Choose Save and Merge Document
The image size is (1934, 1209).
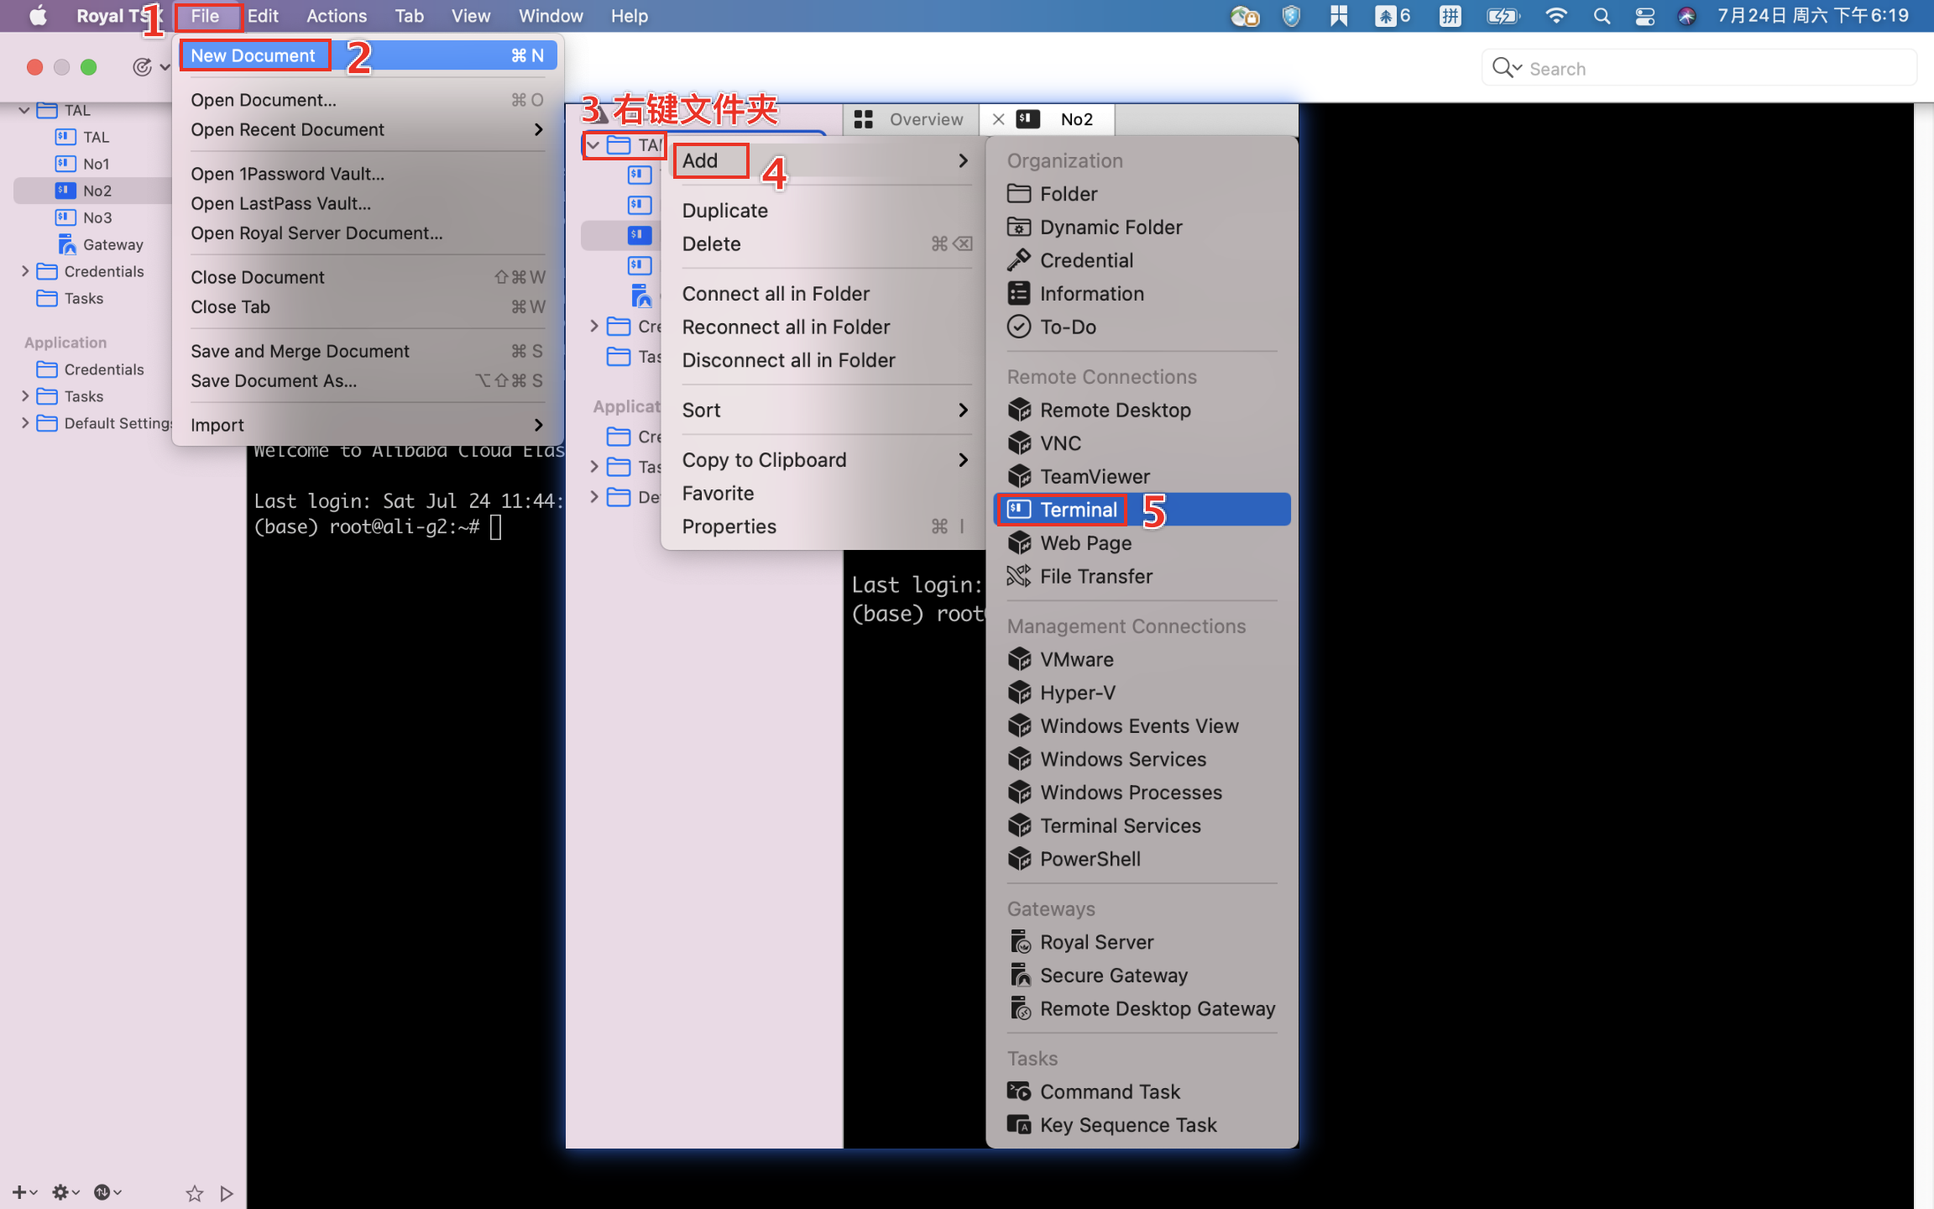368,351
